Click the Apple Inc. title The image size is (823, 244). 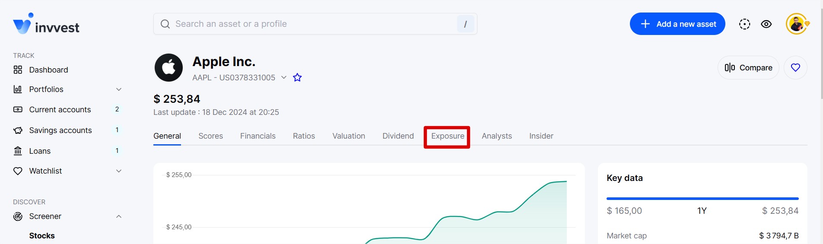coord(224,62)
